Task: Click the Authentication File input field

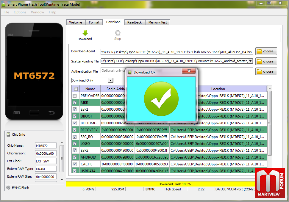Action: point(177,71)
